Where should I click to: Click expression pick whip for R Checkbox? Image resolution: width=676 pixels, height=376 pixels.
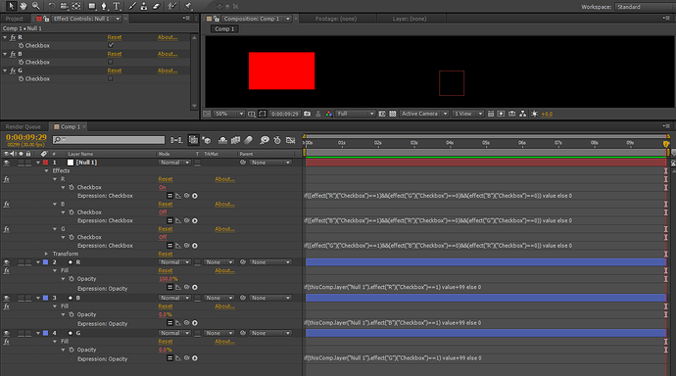click(187, 196)
